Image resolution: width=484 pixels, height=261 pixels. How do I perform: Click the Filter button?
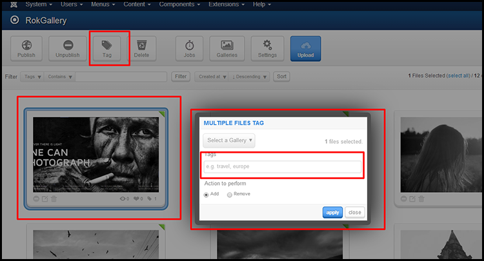(181, 77)
